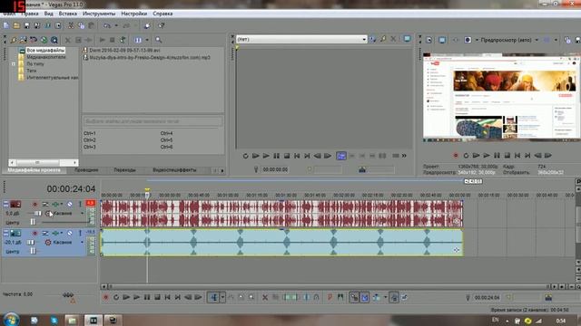Viewport: 581px width, 326px height.
Task: Select the Медианакопители folder
Action: 45,57
